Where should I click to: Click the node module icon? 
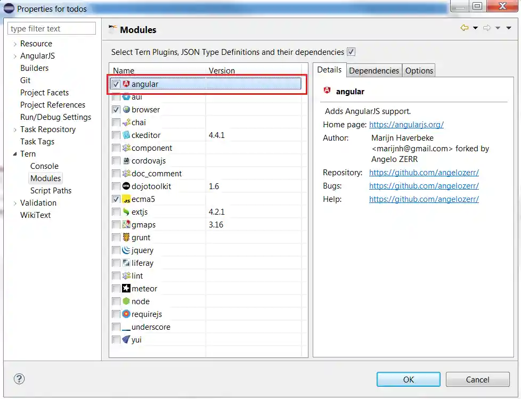126,301
